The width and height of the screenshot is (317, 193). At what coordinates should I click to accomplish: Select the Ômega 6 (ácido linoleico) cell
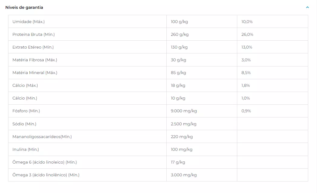point(87,162)
